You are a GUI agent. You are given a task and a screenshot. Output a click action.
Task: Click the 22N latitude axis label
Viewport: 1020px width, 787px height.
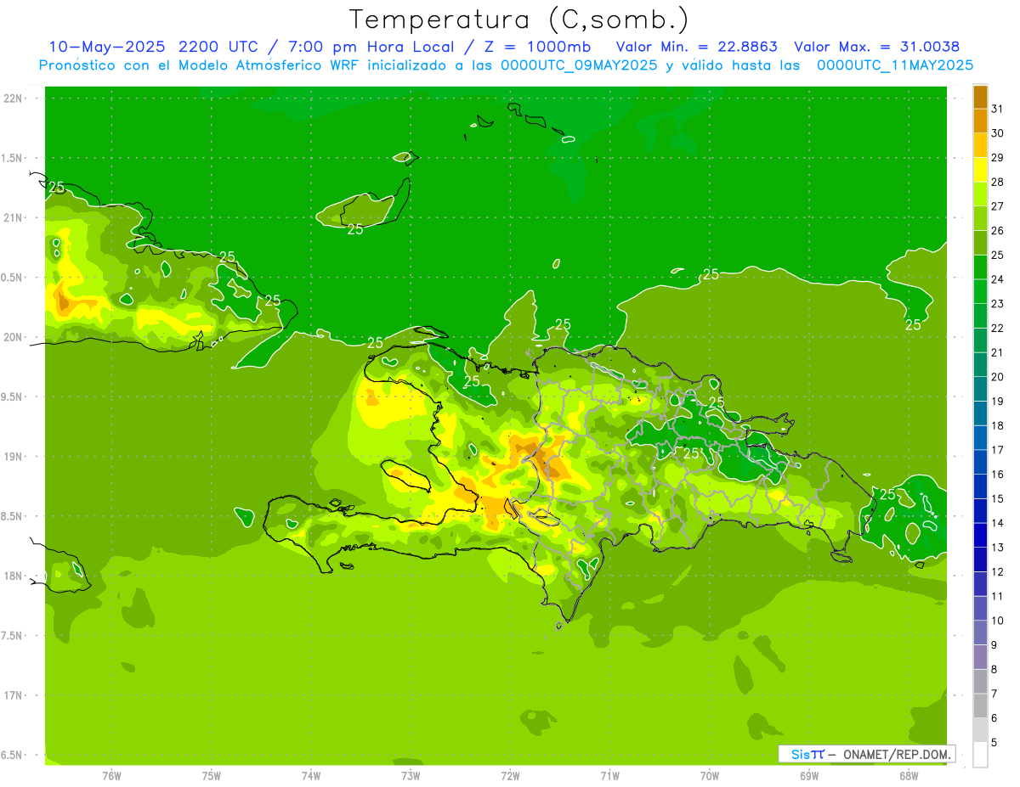point(13,98)
